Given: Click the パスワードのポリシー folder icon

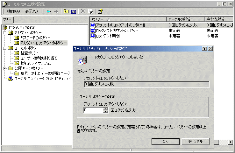Looking at the screenshot, I should pos(17,38).
